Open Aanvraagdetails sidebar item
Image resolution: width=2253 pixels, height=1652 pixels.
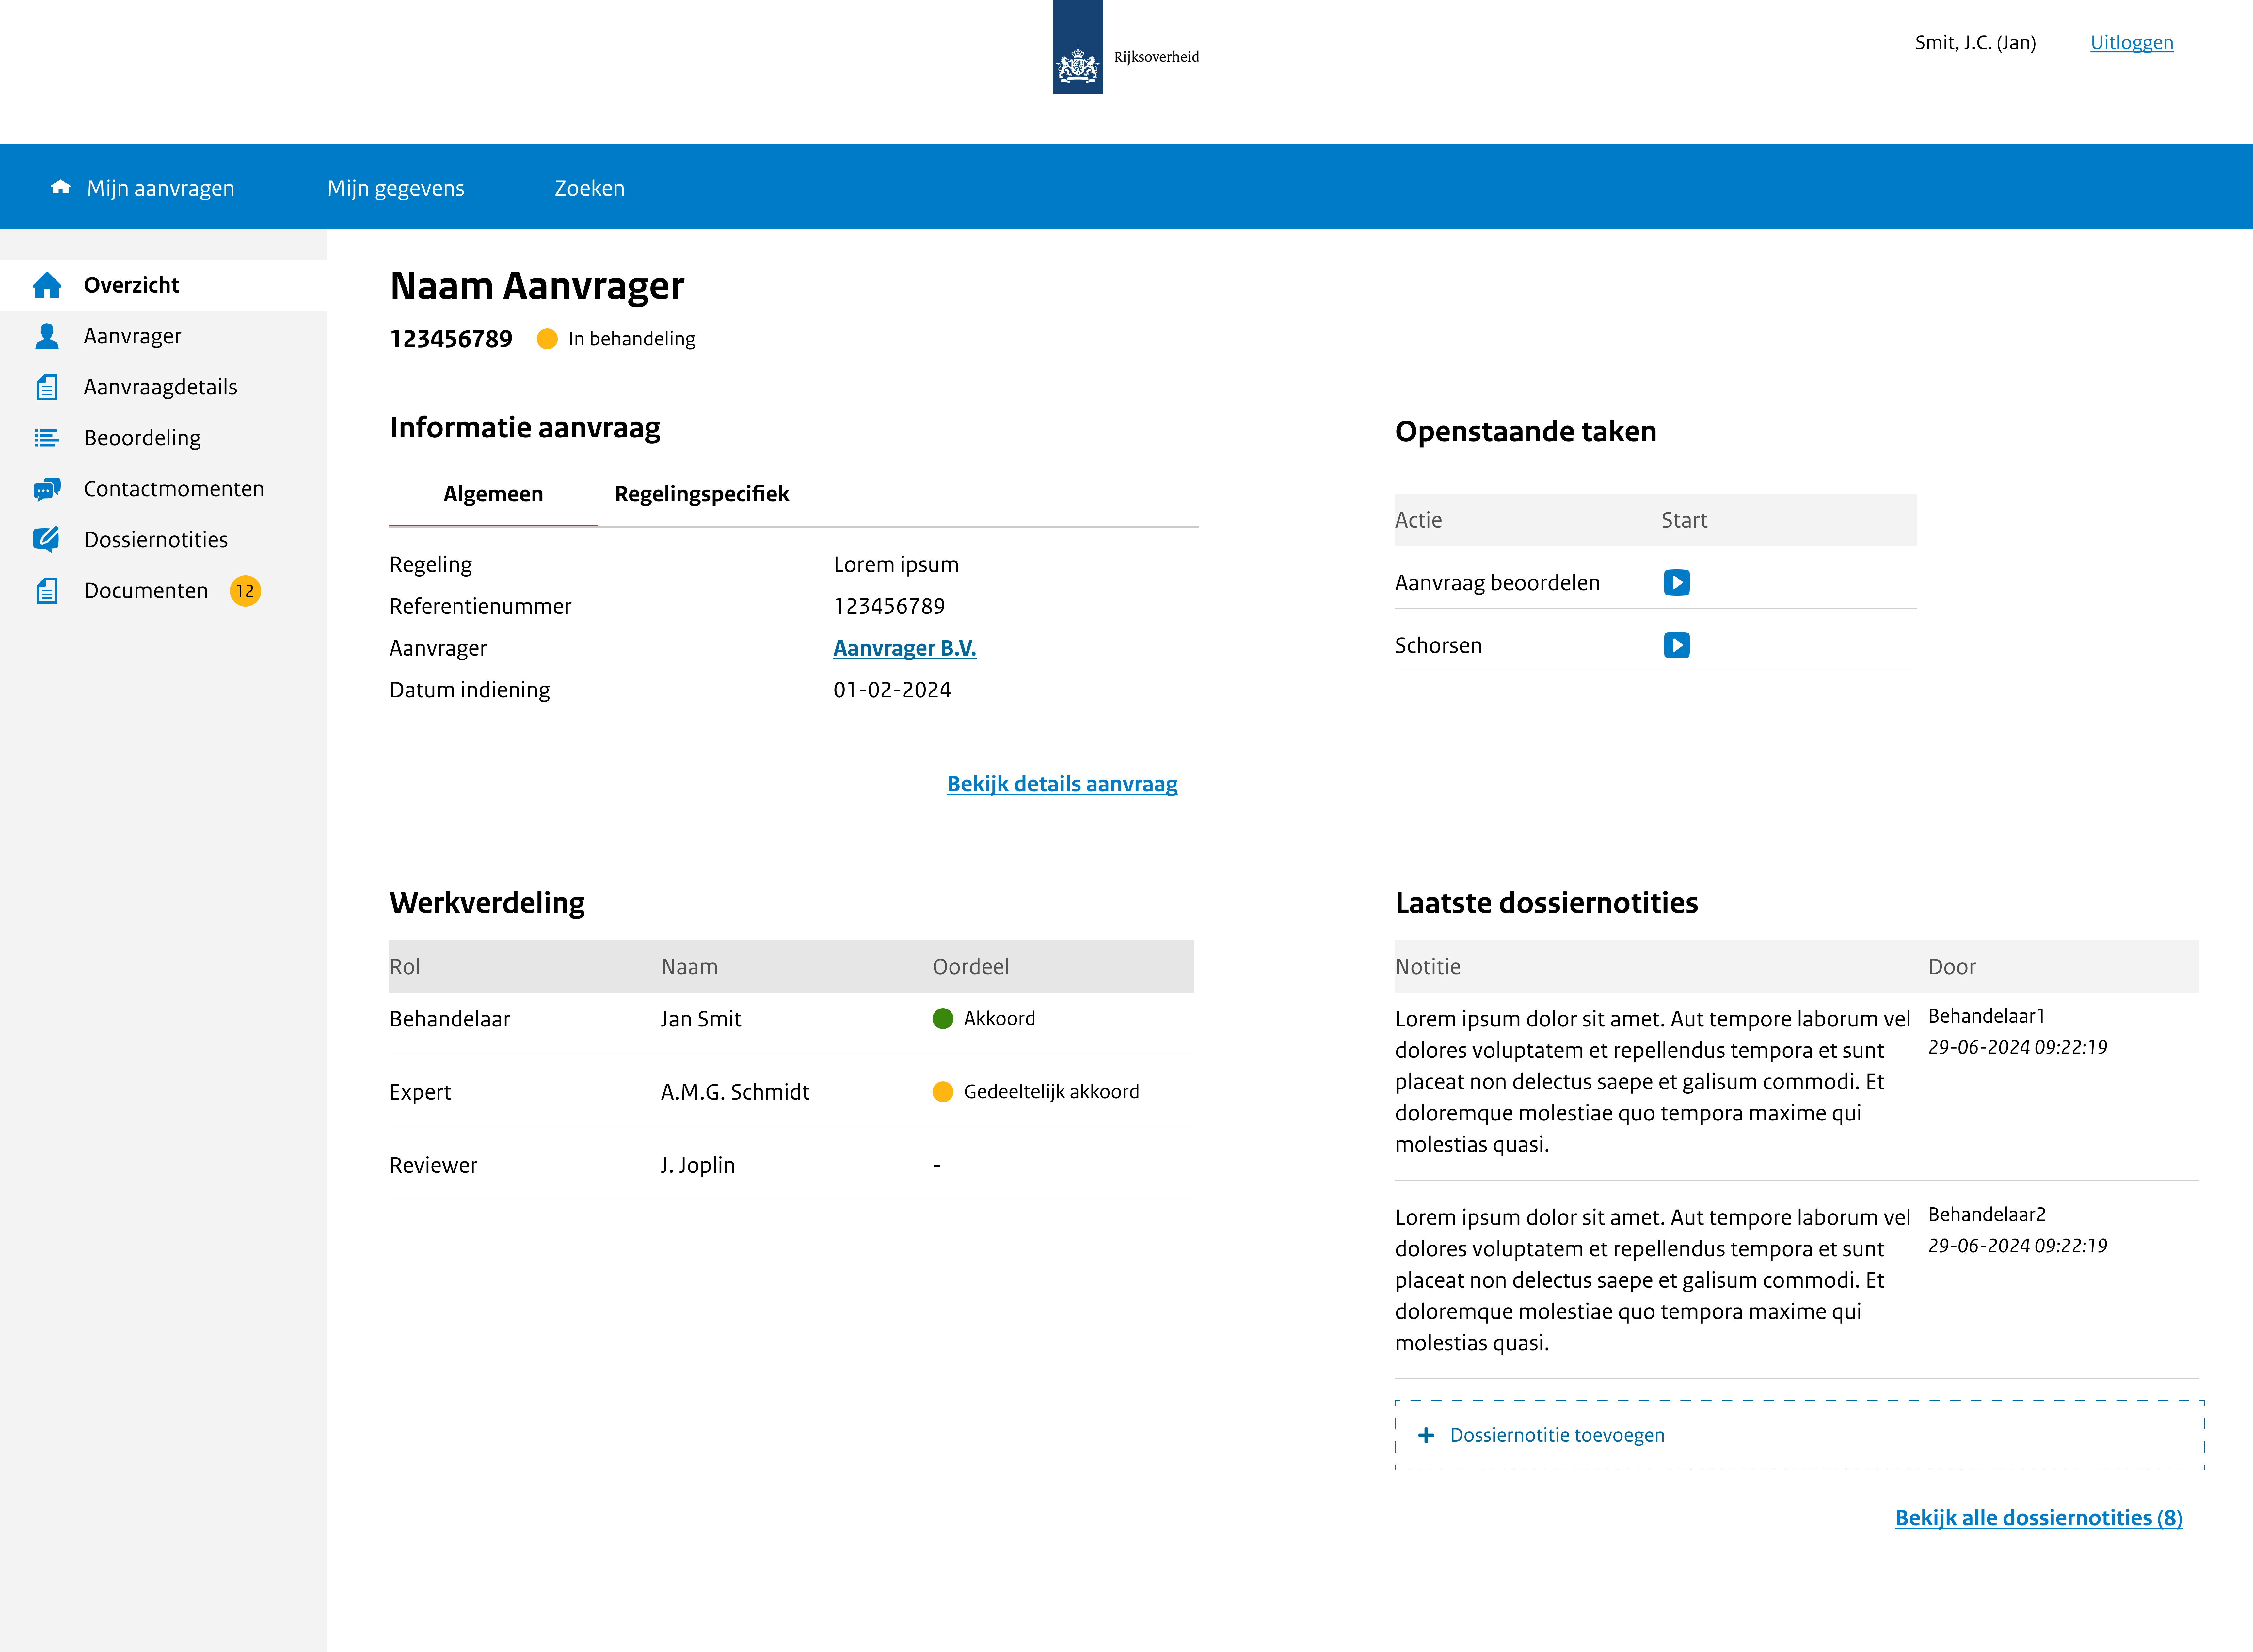point(163,387)
